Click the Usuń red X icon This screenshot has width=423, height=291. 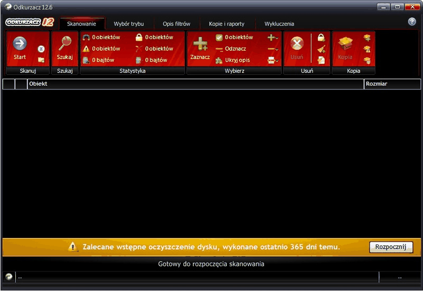click(297, 43)
